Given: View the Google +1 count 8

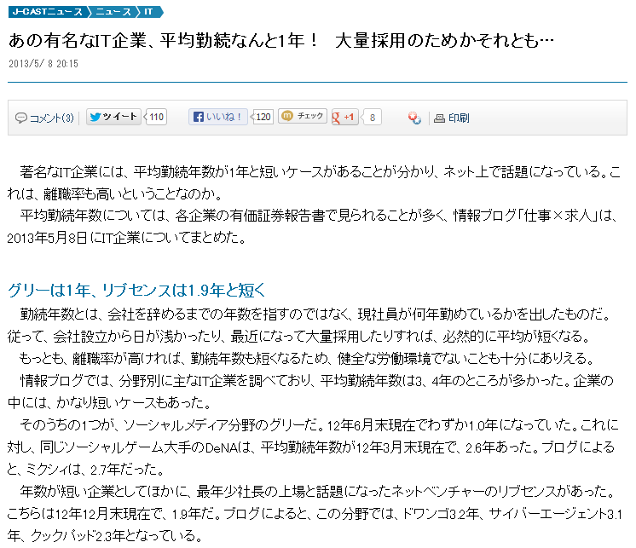Looking at the screenshot, I should pyautogui.click(x=372, y=118).
